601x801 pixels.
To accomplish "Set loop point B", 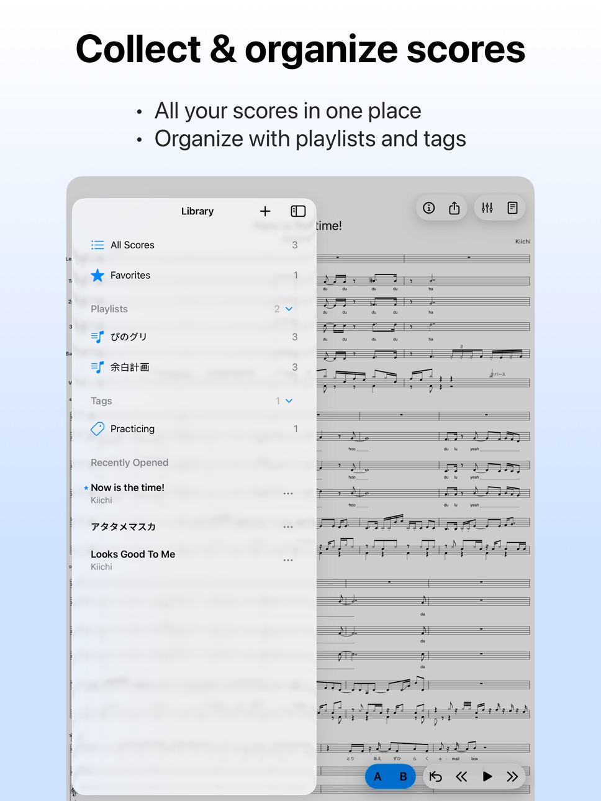I will point(403,777).
